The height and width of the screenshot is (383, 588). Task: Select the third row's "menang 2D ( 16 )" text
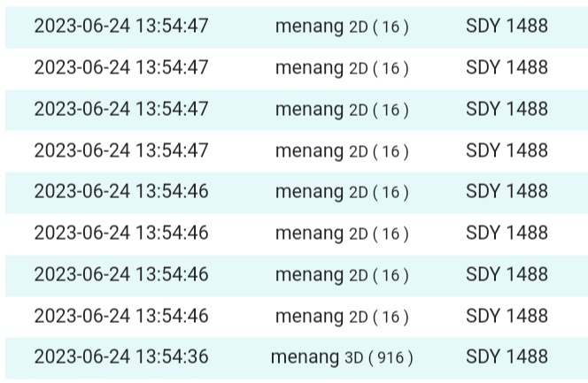click(342, 109)
